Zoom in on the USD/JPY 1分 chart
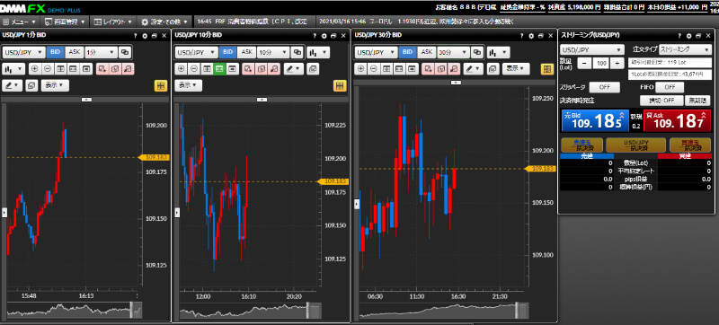 (35, 69)
